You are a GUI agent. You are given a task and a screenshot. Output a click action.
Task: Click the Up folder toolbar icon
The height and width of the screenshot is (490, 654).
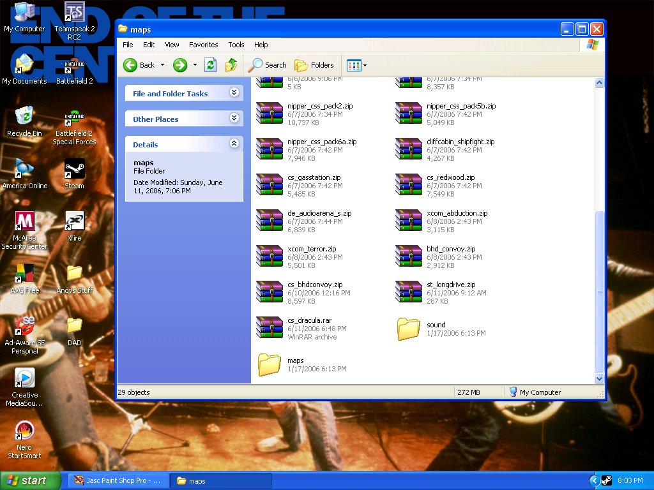point(231,65)
